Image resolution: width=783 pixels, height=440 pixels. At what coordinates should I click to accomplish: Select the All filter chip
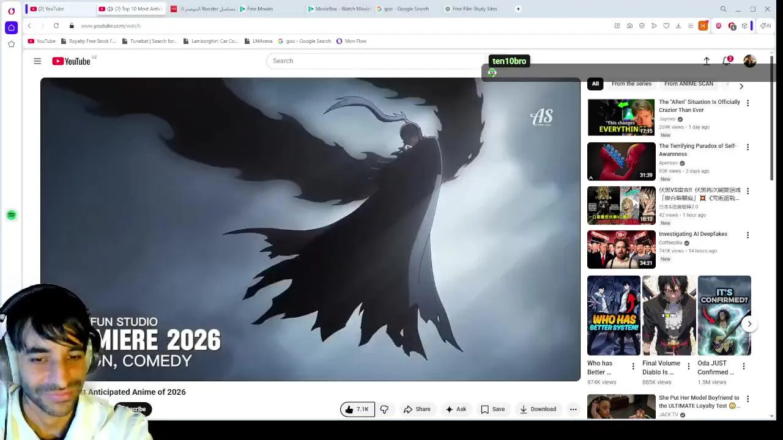pyautogui.click(x=595, y=84)
